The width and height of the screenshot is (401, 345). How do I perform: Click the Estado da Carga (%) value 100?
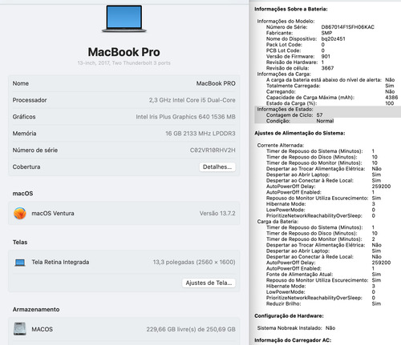[390, 103]
